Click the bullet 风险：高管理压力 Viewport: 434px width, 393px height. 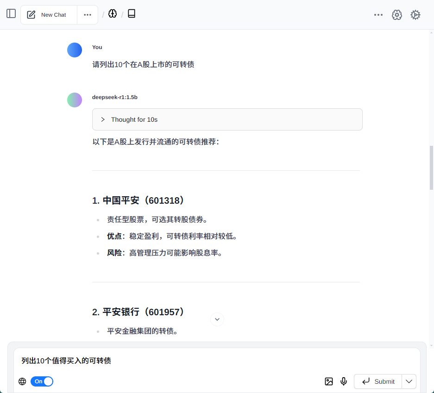point(165,253)
